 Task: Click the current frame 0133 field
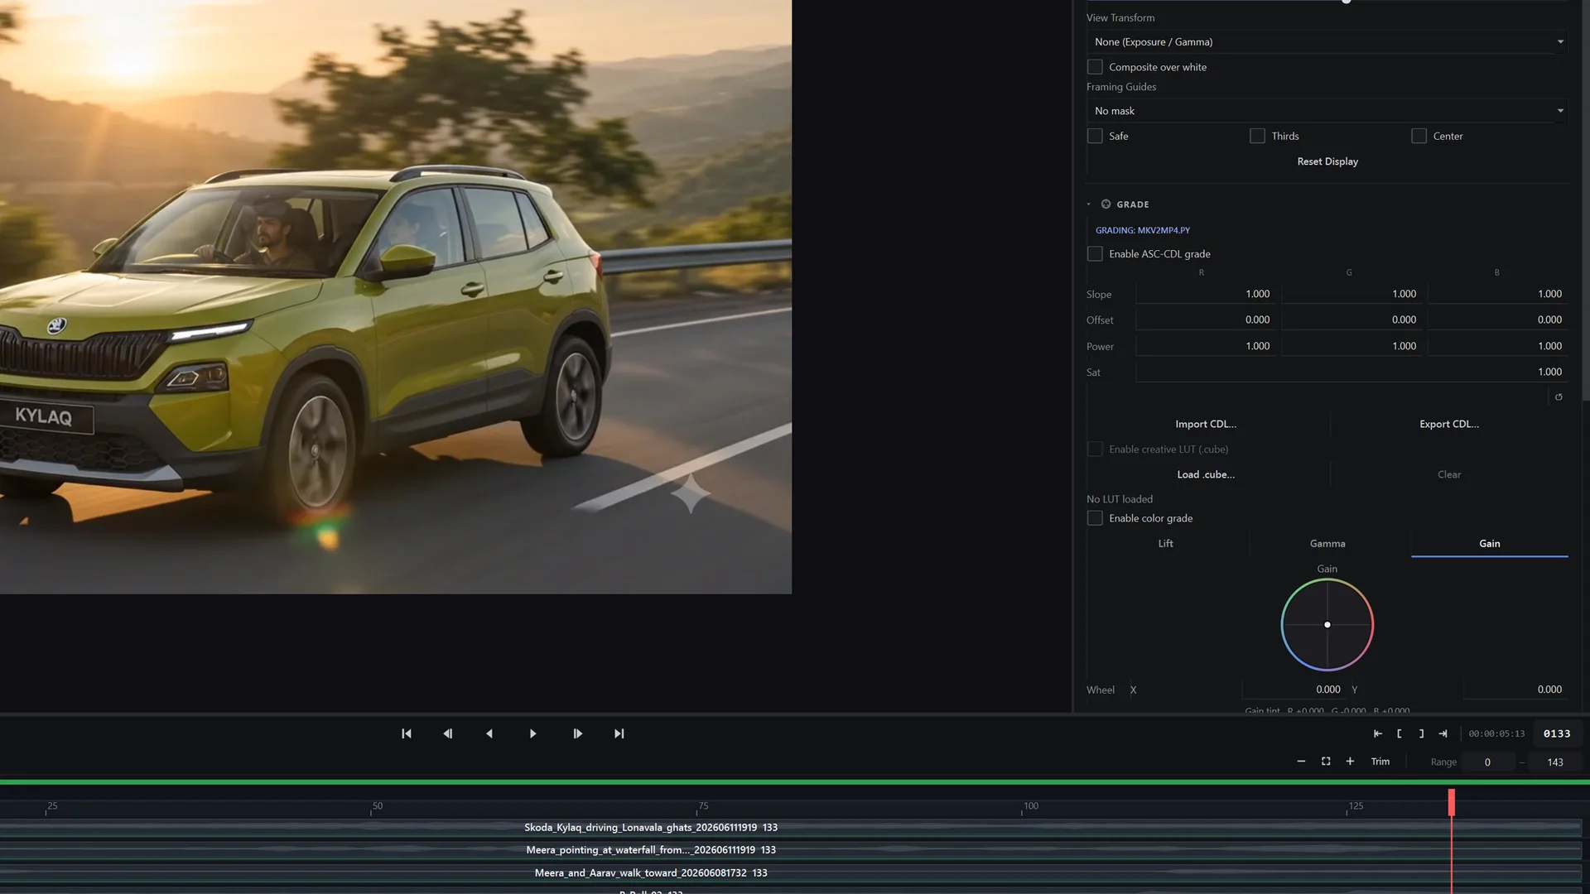point(1557,733)
